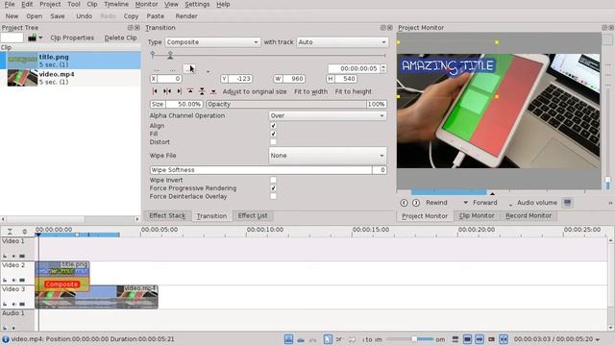Click the round icon beside the timeline hourglass
This screenshot has height=346, width=615.
pos(25,232)
